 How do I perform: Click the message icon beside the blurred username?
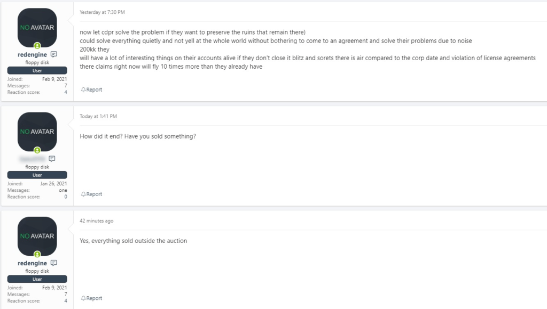tap(52, 159)
